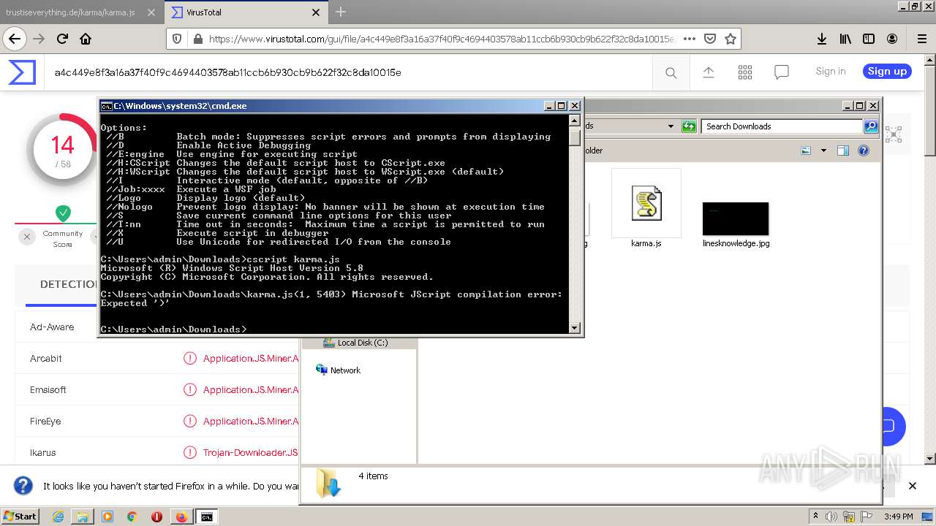This screenshot has height=526, width=936.
Task: Click the VirusTotal logo
Action: pyautogui.click(x=22, y=72)
